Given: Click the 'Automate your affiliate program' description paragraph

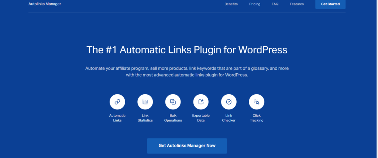Looking at the screenshot, I should click(187, 72).
